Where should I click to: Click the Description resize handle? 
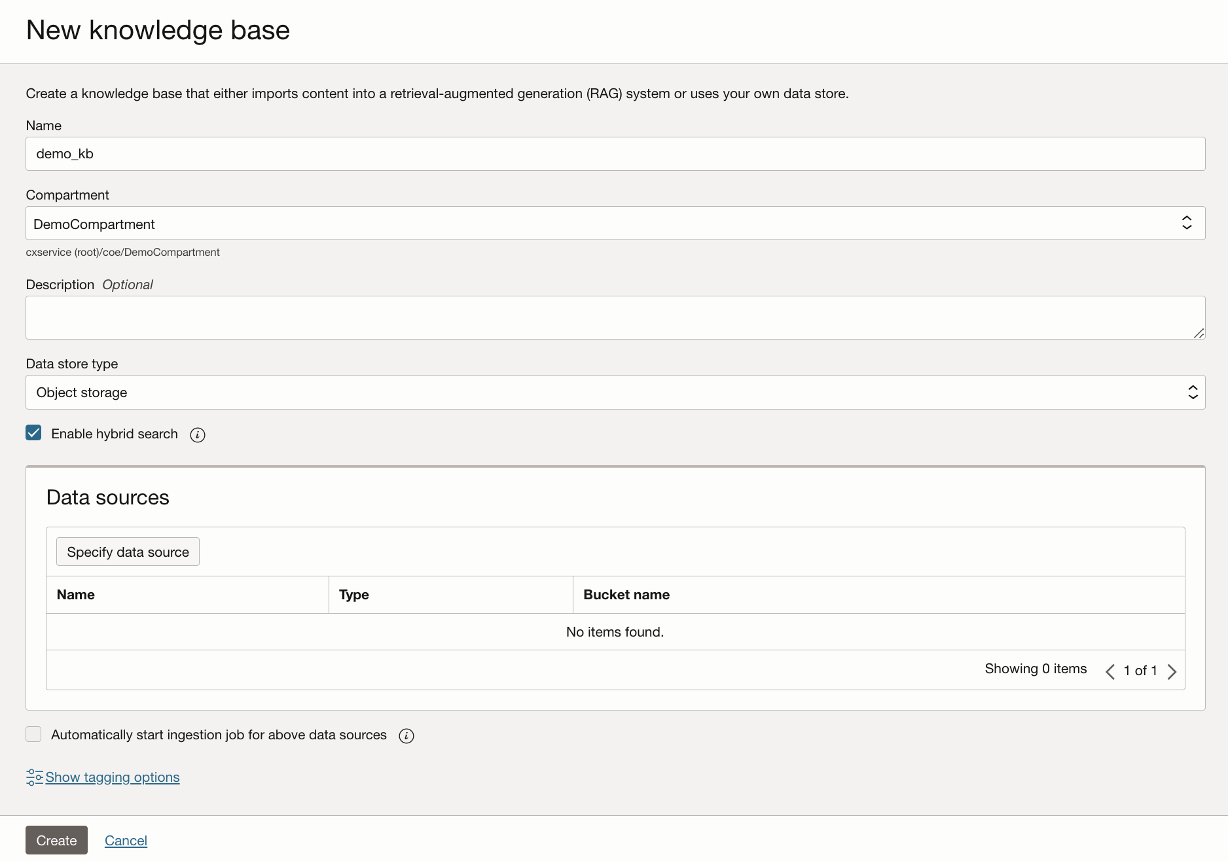(1199, 333)
